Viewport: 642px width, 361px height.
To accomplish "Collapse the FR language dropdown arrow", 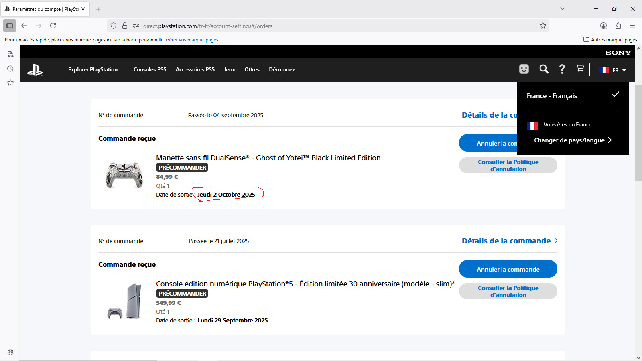I will click(x=624, y=70).
